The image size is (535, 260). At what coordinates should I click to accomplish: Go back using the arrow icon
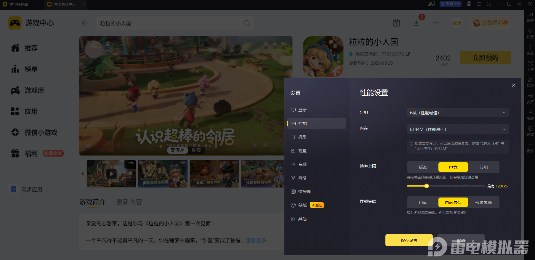pyautogui.click(x=85, y=23)
